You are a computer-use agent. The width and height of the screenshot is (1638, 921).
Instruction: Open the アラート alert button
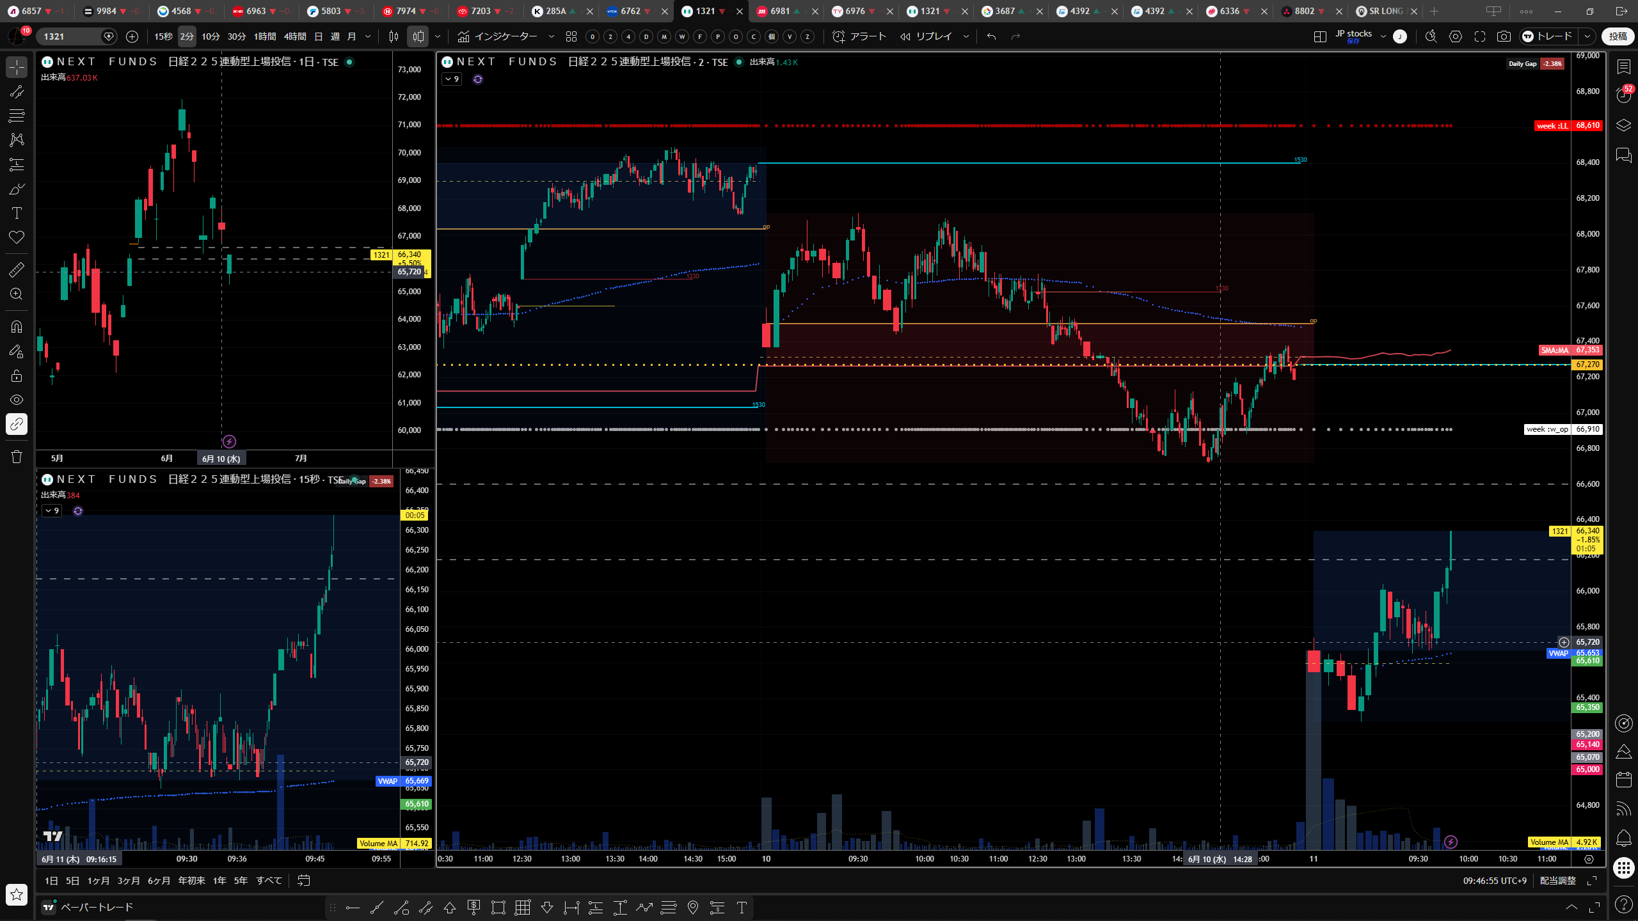859,36
